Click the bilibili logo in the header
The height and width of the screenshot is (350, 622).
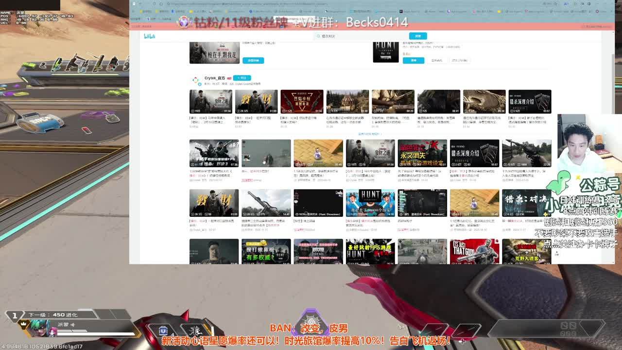tap(149, 36)
